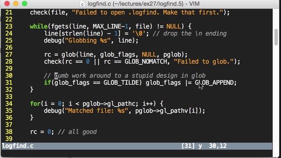The width and height of the screenshot is (281, 158).
Task: Click the 'debug' call on line 25
Action: pos(53,41)
